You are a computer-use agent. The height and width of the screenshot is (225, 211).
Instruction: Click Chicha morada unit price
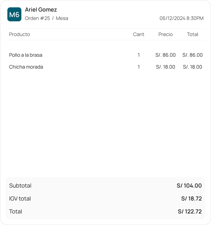(x=165, y=67)
